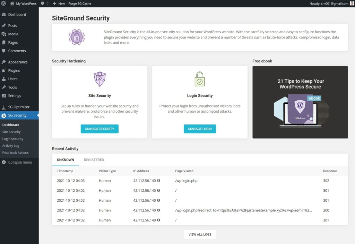Click the Collapse menu arrow icon
The image size is (355, 244).
pyautogui.click(x=3, y=162)
